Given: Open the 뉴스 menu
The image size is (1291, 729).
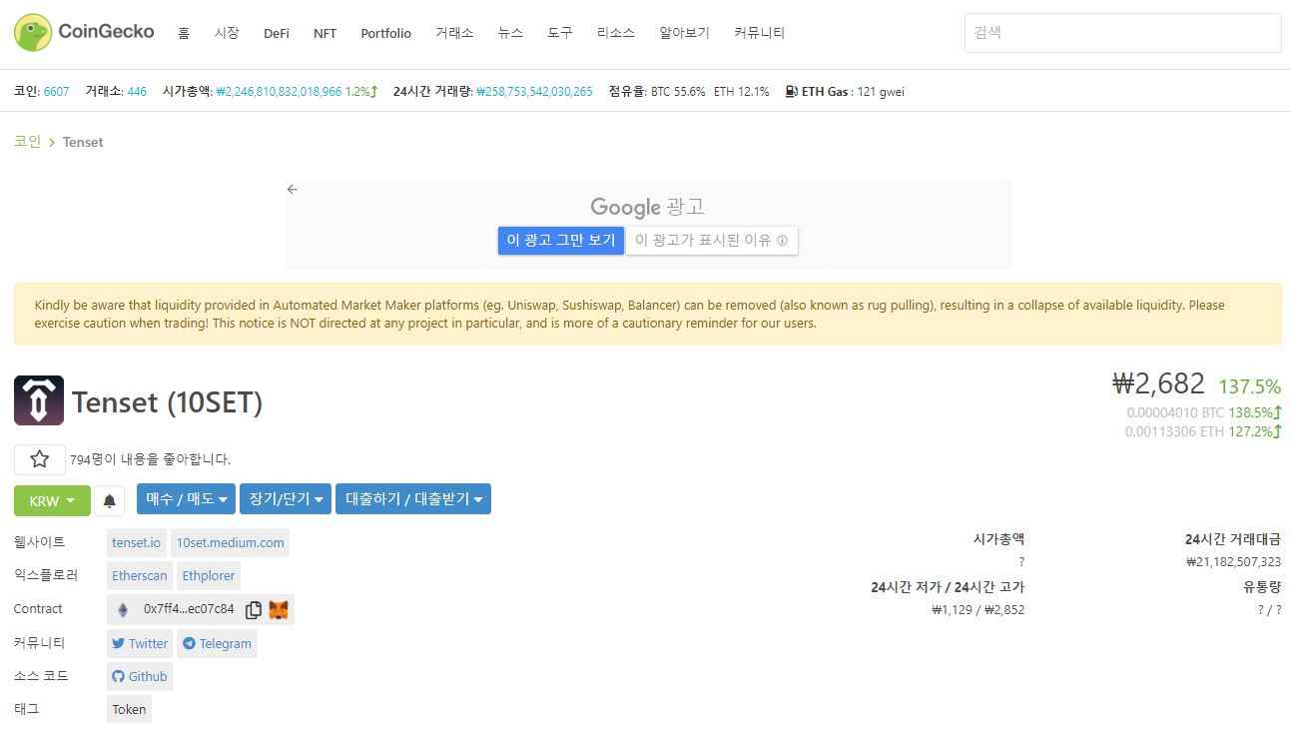Looking at the screenshot, I should coord(510,33).
